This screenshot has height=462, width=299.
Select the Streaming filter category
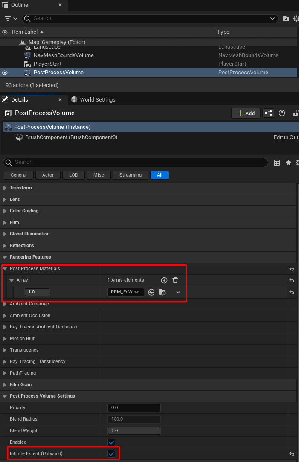130,175
